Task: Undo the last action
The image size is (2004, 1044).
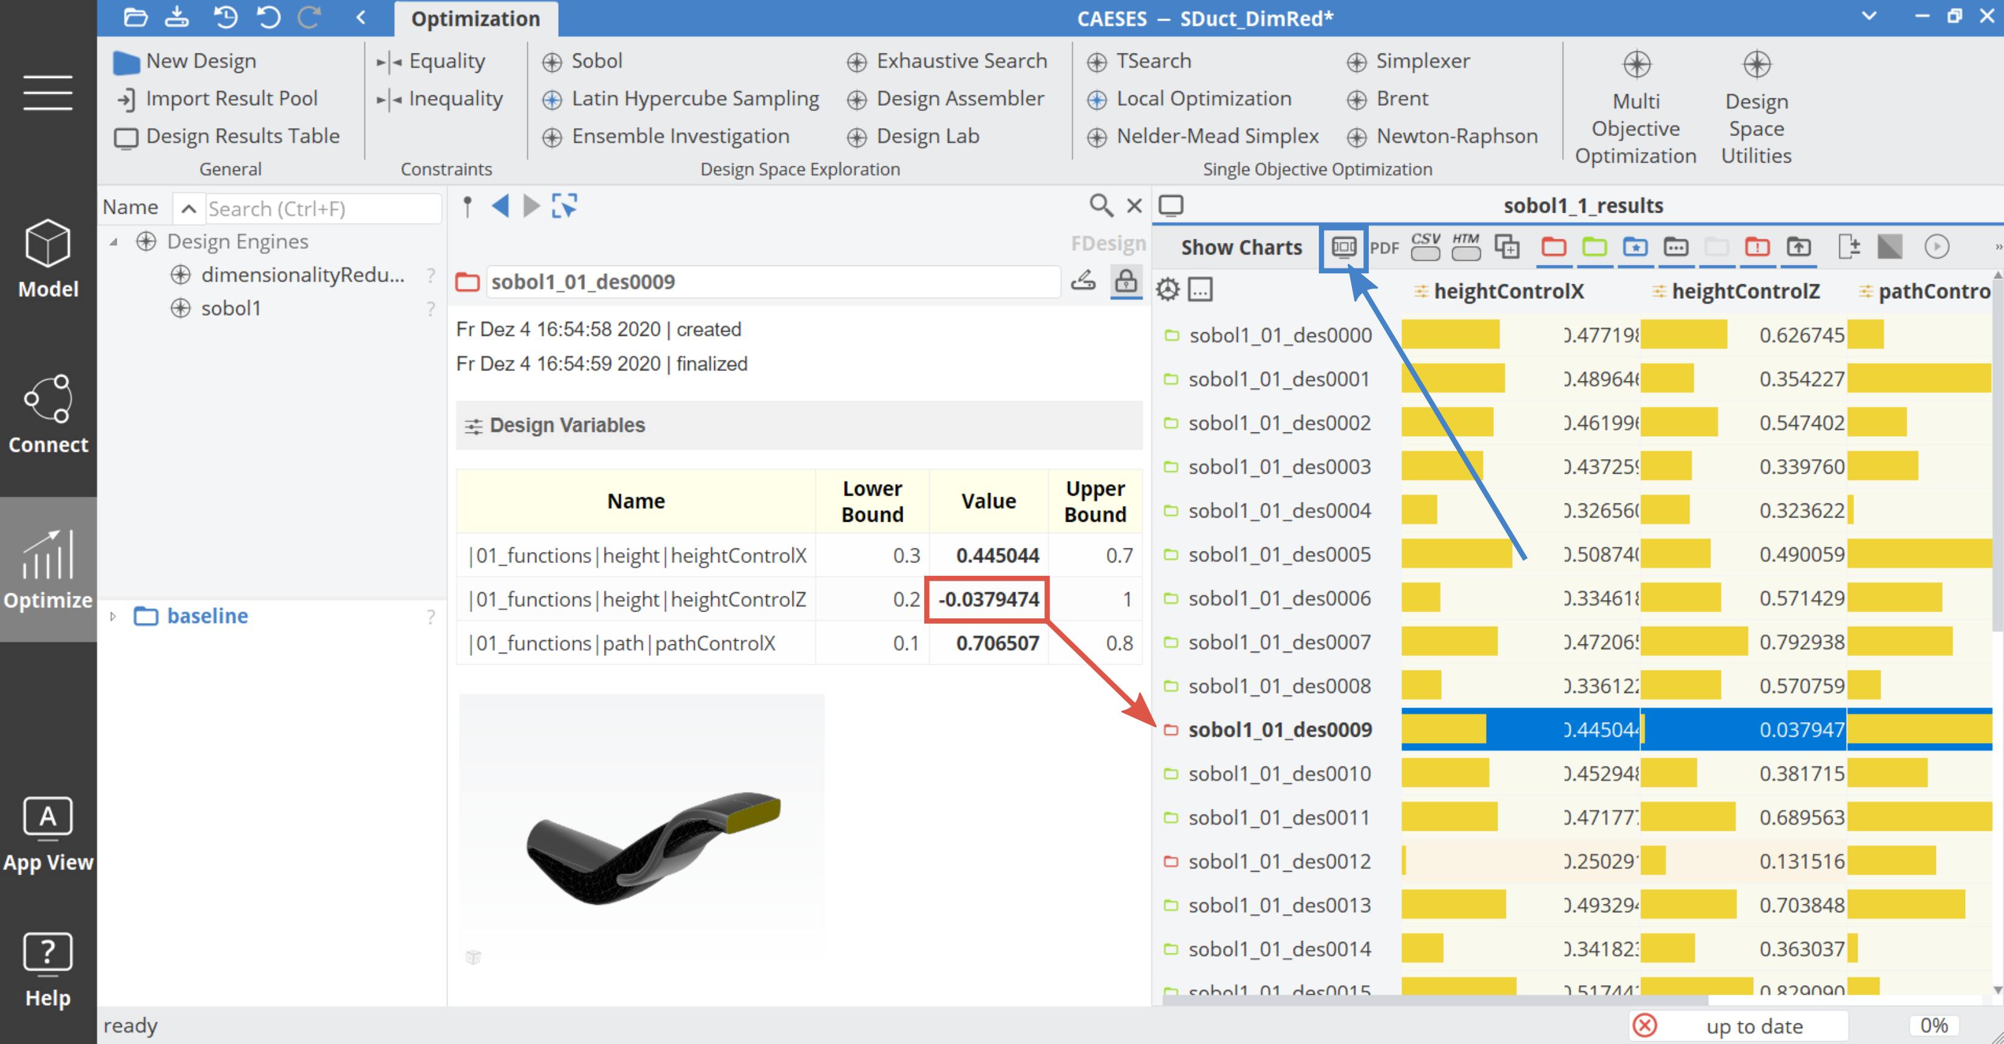Action: pos(268,17)
